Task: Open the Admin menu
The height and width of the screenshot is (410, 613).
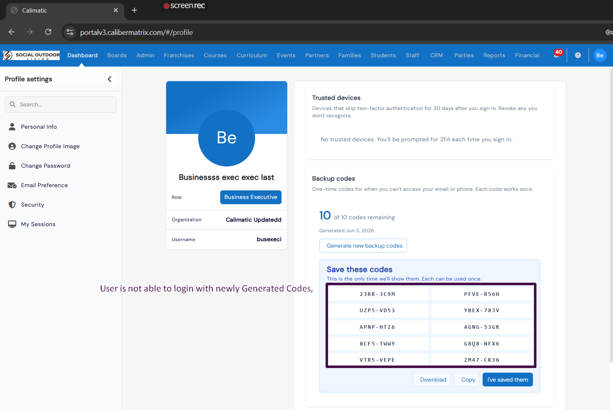Action: 145,55
